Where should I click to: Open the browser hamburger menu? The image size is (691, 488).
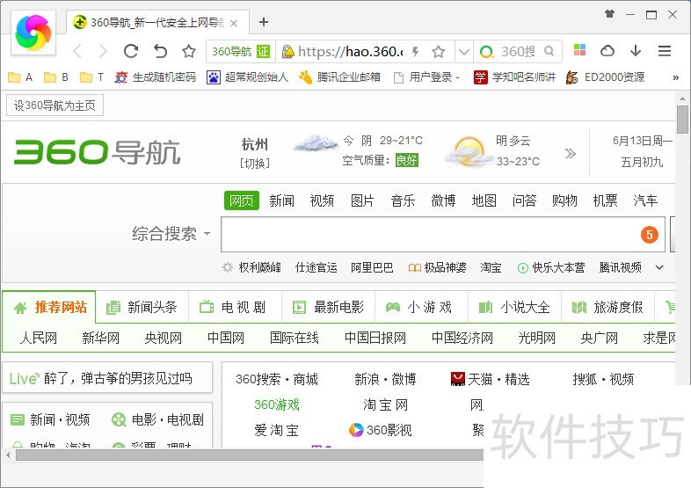[665, 51]
